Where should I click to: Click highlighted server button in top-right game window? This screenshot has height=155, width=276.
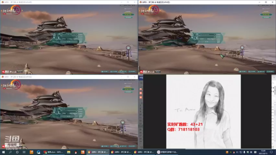click(266, 14)
